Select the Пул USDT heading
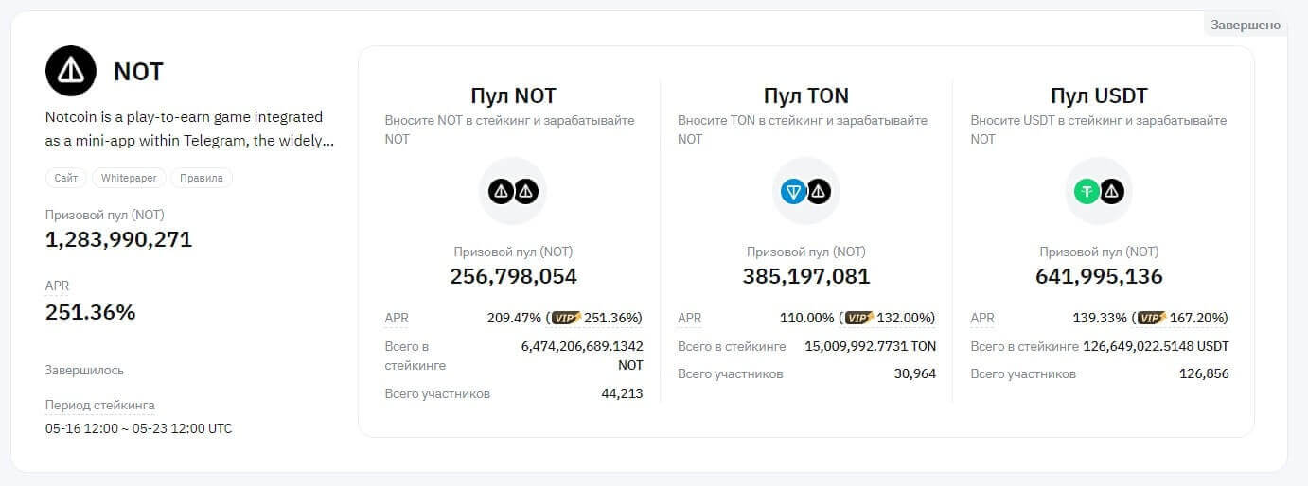The image size is (1308, 486). point(1099,95)
